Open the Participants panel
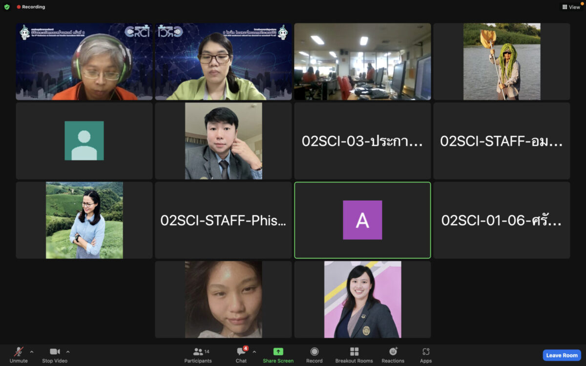 coord(198,354)
